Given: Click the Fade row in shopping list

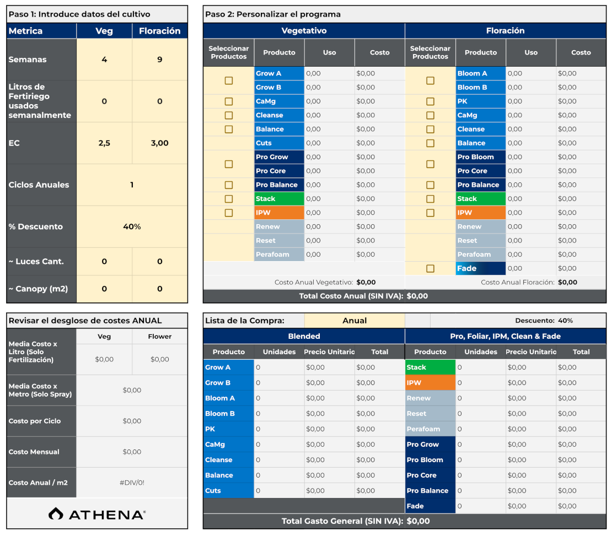Looking at the screenshot, I should 506,506.
